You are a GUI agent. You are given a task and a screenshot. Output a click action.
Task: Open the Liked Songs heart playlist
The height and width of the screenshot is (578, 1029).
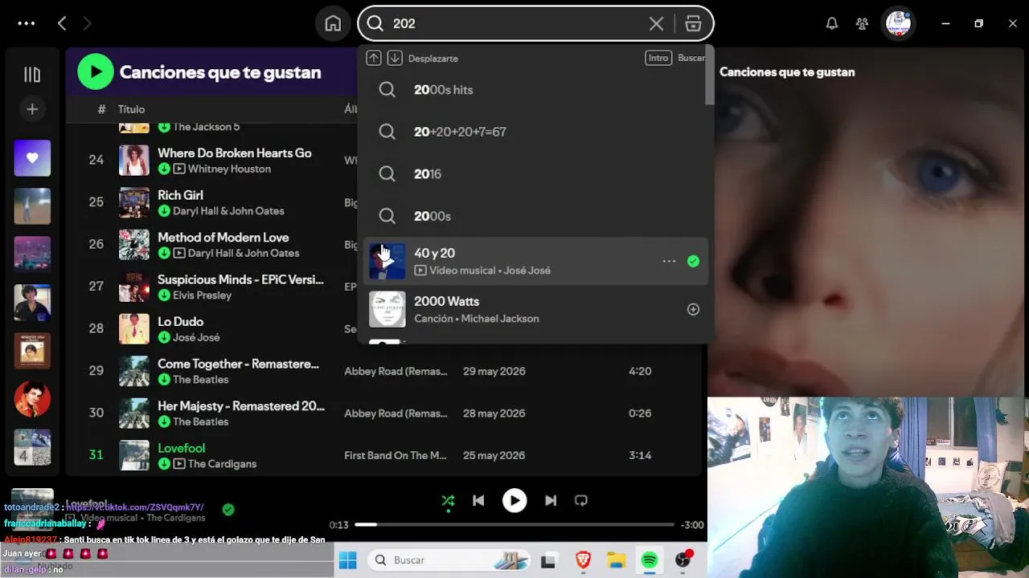pos(32,158)
